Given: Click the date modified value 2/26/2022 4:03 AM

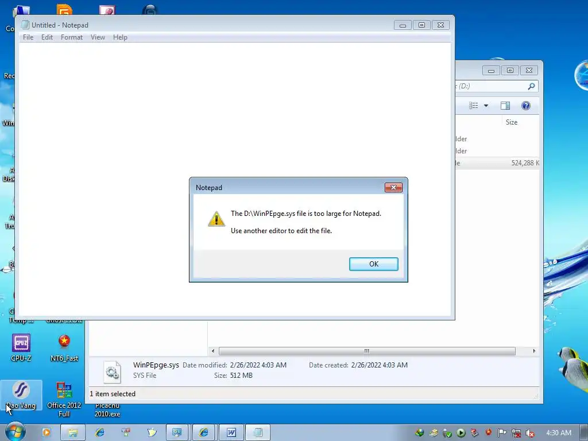Looking at the screenshot, I should pyautogui.click(x=258, y=365).
